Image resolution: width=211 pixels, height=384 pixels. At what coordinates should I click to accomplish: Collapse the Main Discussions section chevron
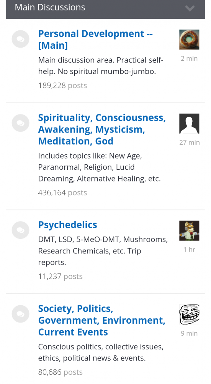tap(190, 8)
